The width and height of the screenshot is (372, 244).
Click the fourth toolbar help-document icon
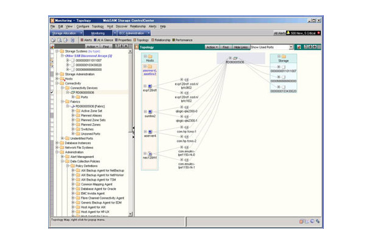(x=73, y=40)
